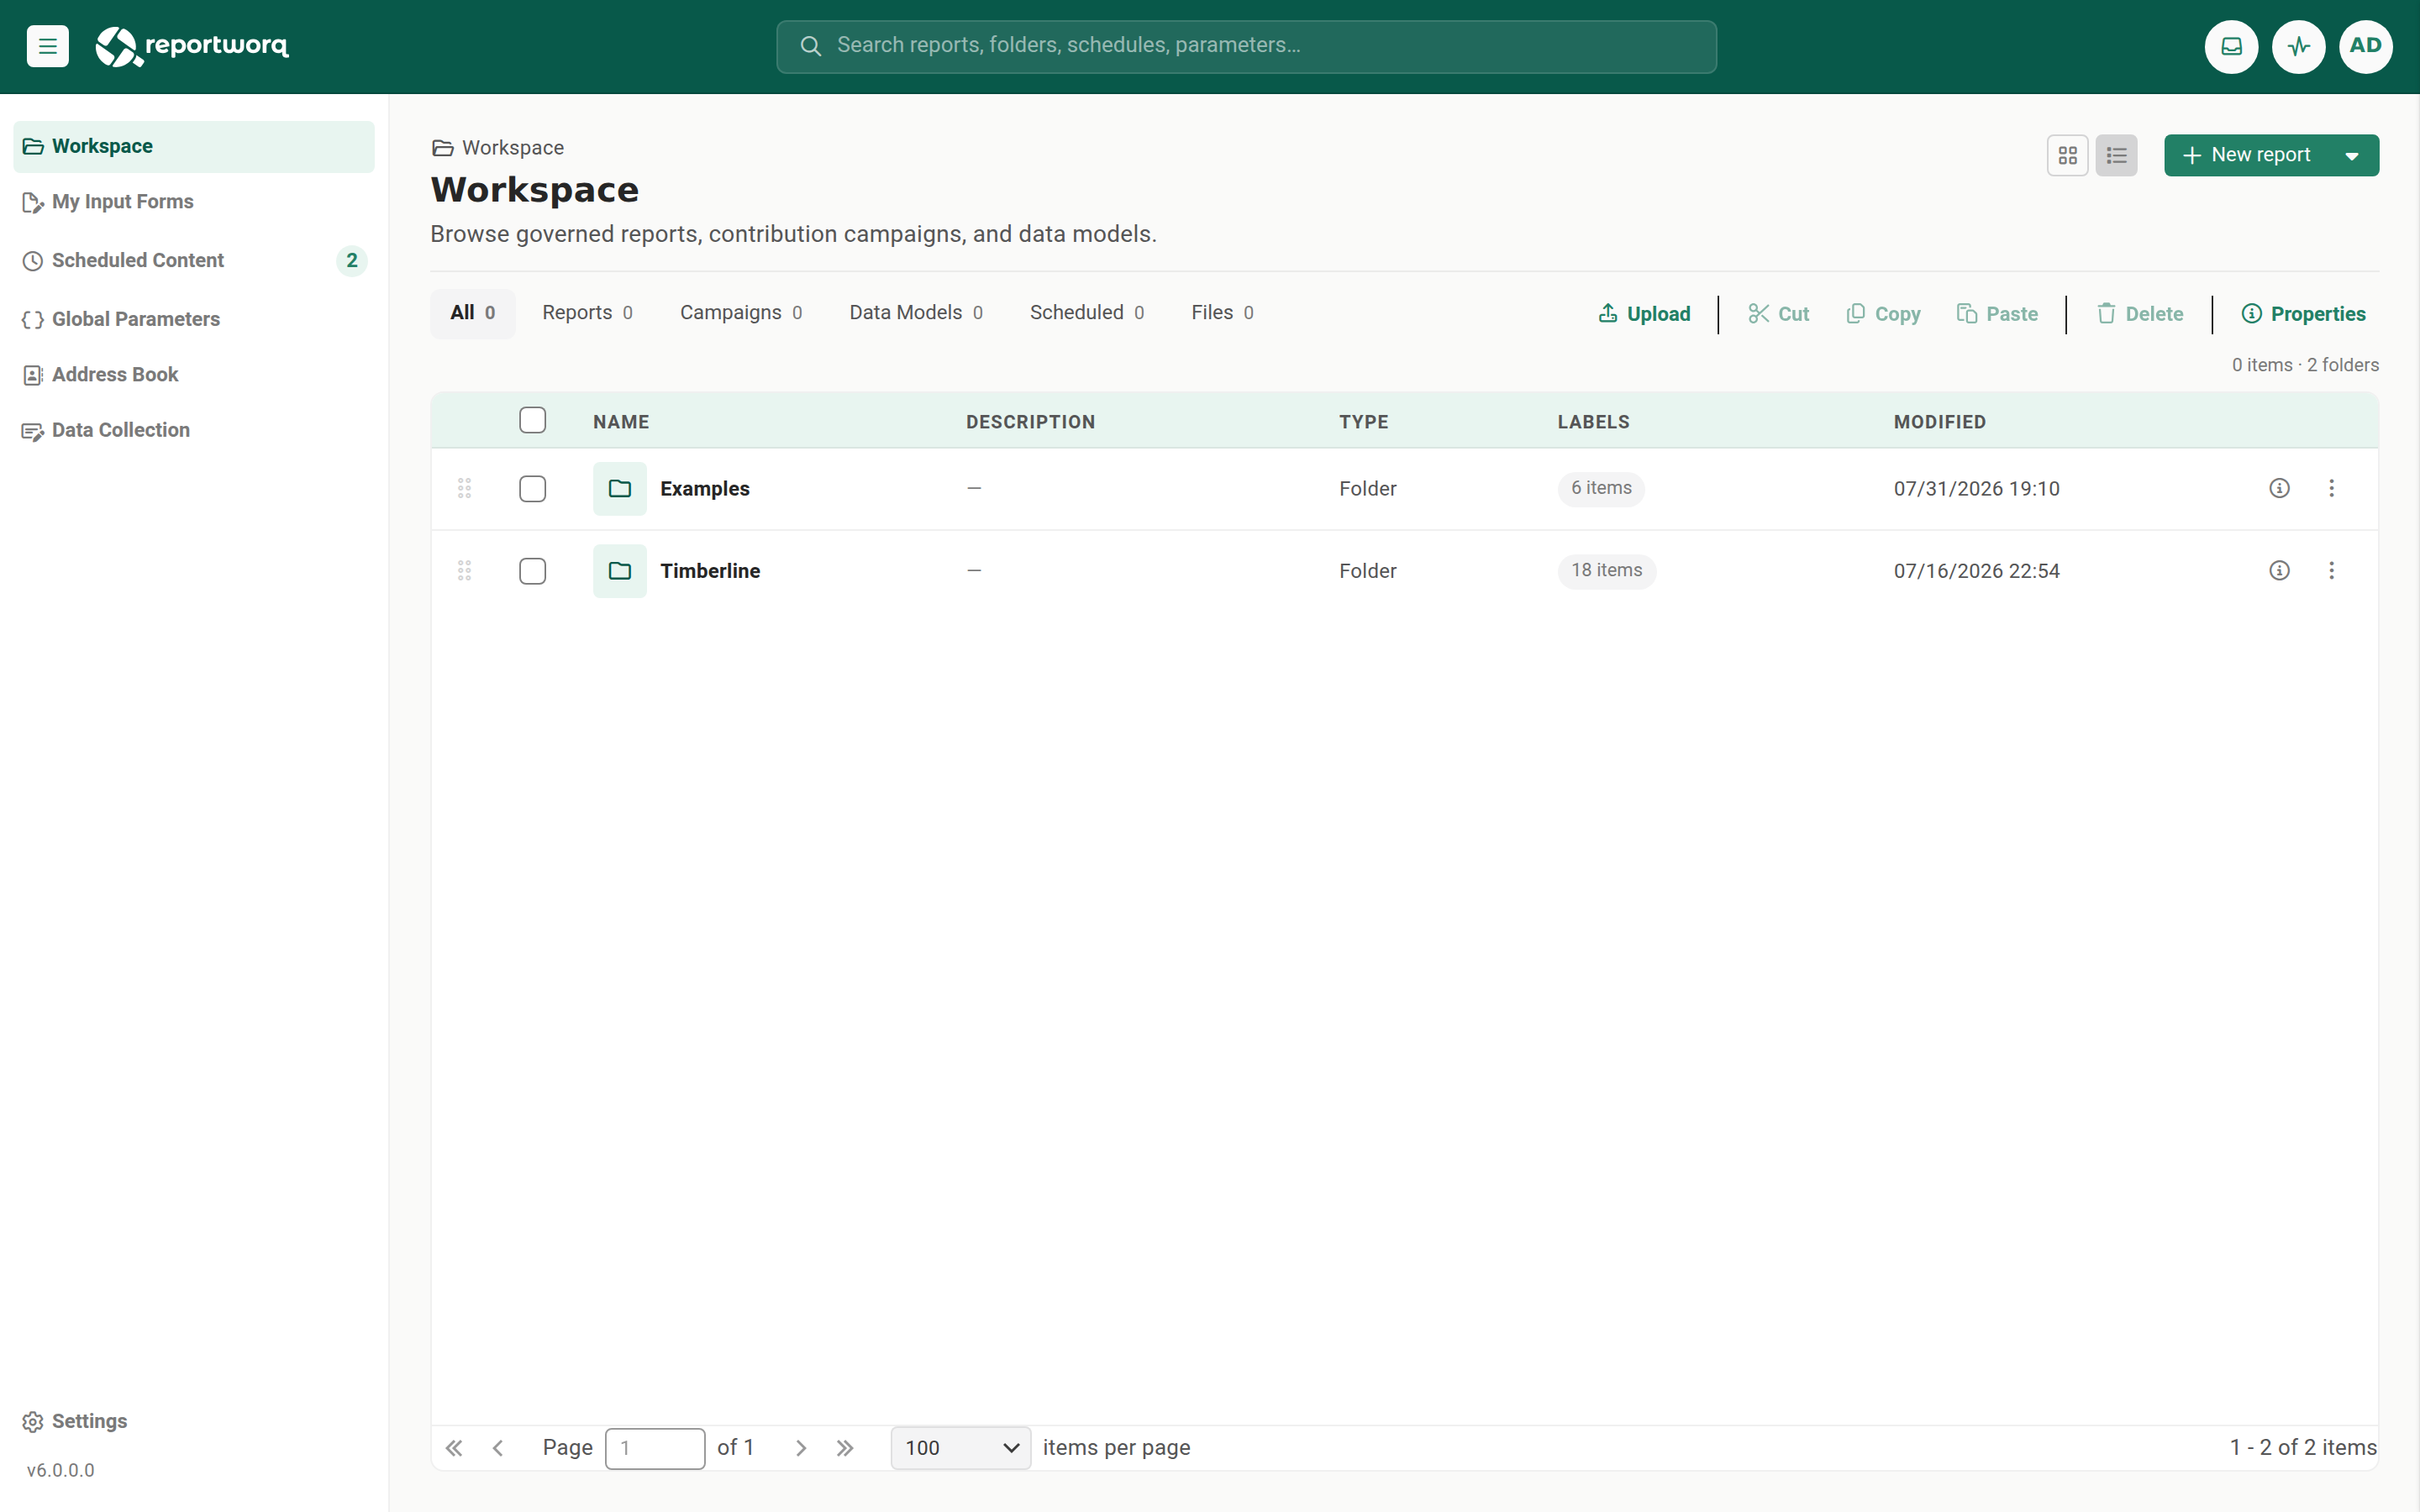Go to last page
The image size is (2420, 1512).
pyautogui.click(x=845, y=1447)
